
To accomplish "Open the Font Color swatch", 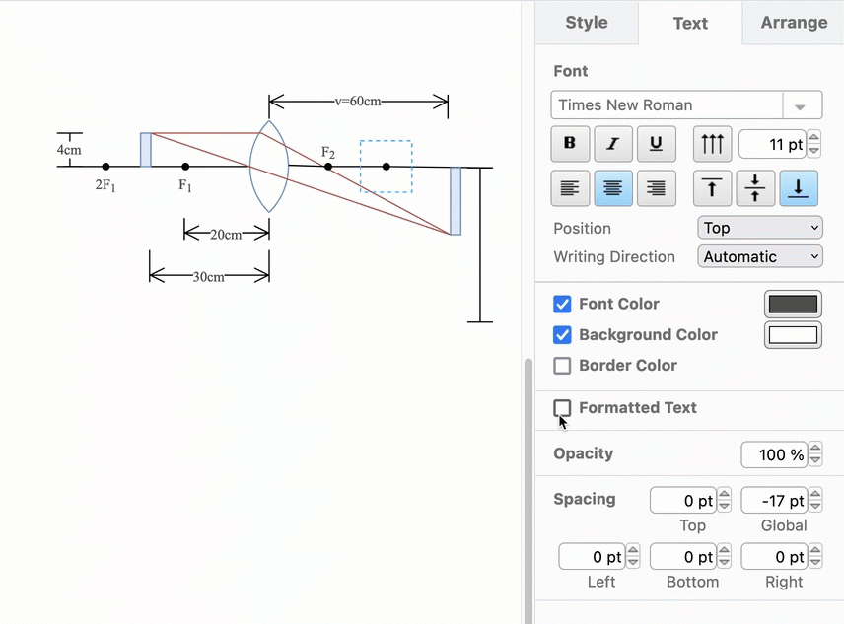I will click(x=793, y=304).
